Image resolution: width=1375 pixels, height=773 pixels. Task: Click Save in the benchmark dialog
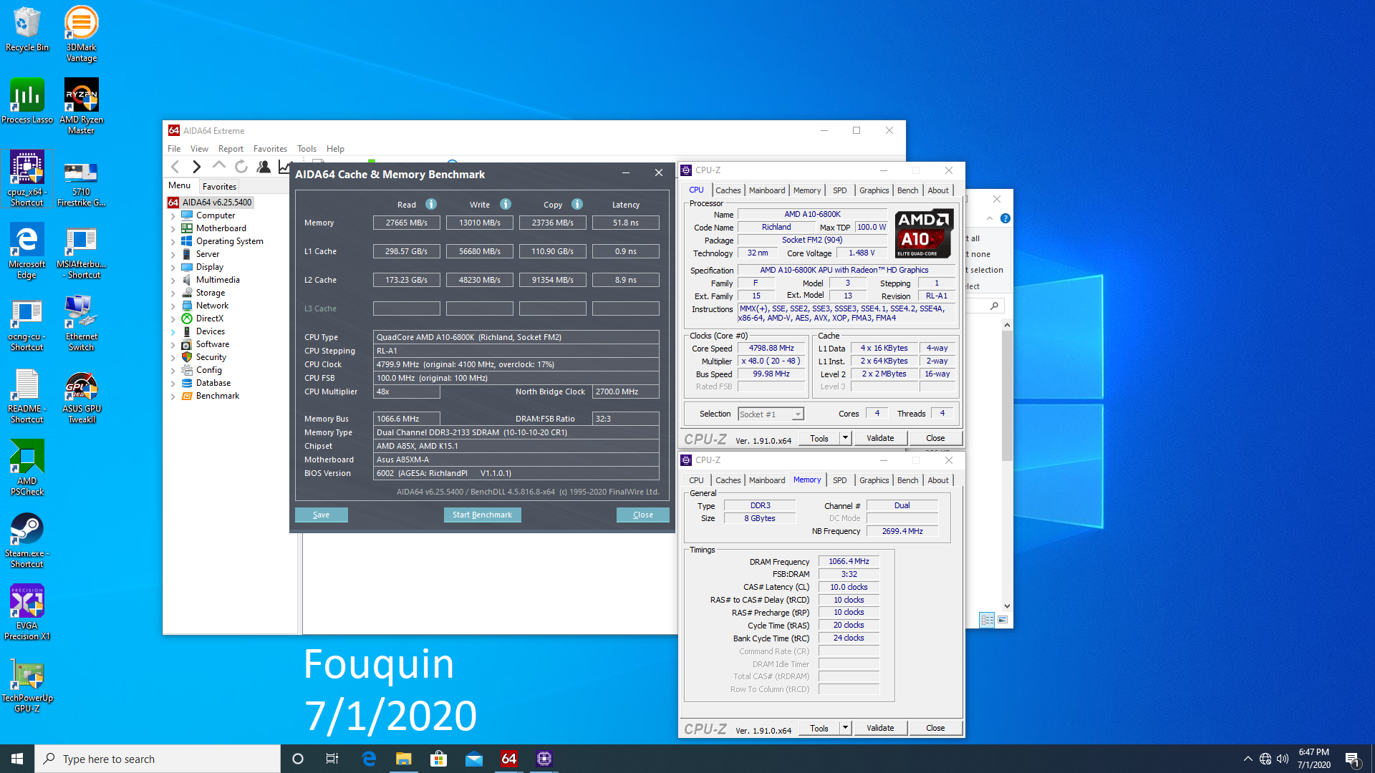[321, 515]
